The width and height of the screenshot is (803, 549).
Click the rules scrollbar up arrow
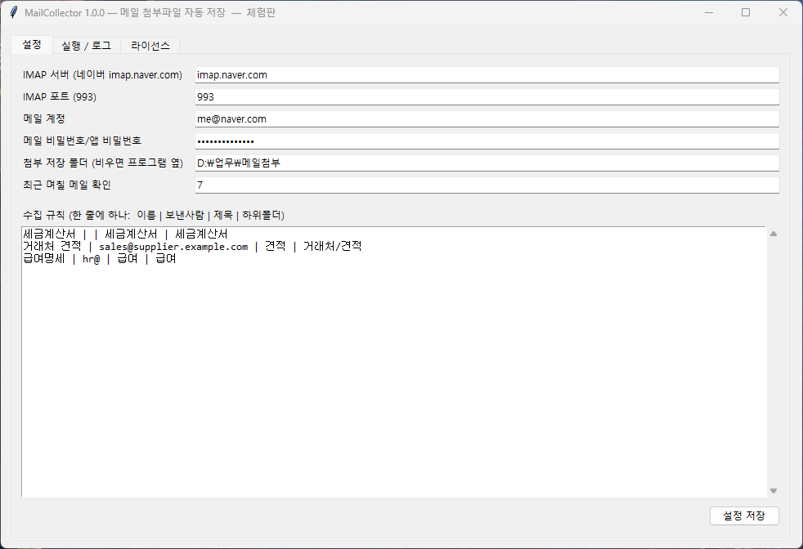coord(774,234)
